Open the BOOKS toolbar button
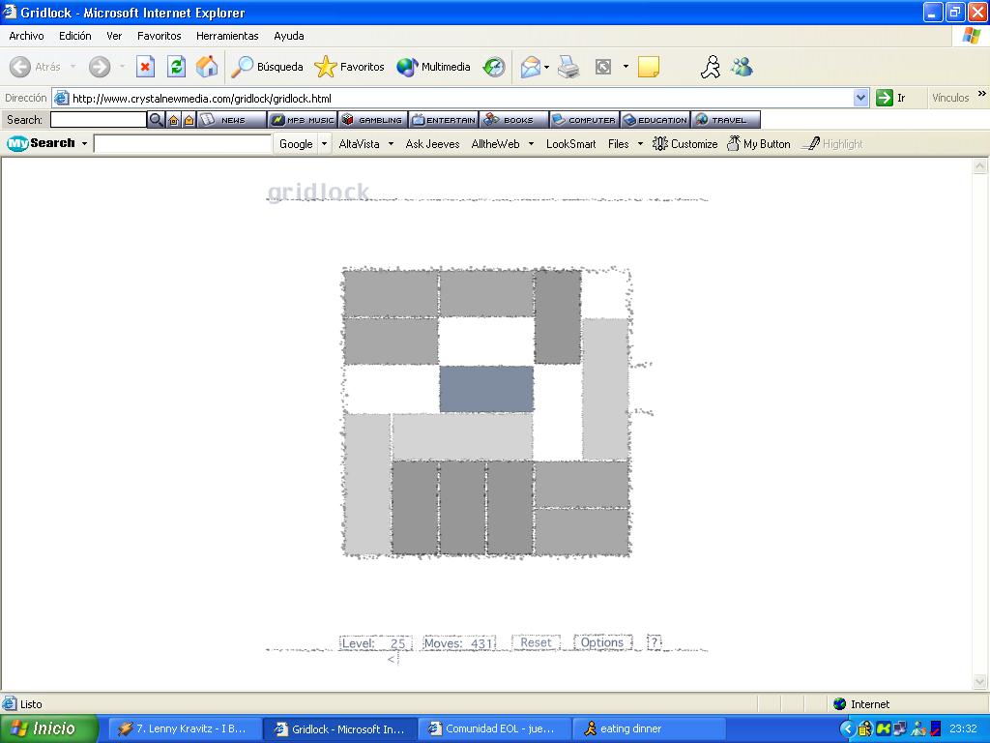This screenshot has width=990, height=743. click(x=514, y=119)
